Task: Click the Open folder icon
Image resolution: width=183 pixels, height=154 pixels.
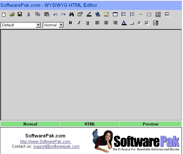Action: 12,14
